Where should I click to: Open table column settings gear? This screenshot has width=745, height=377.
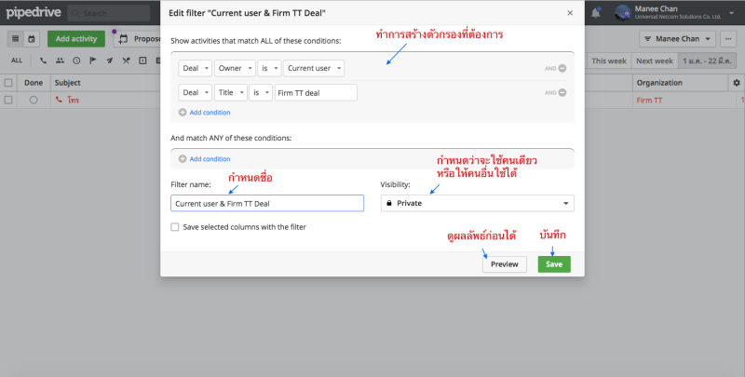tap(736, 83)
